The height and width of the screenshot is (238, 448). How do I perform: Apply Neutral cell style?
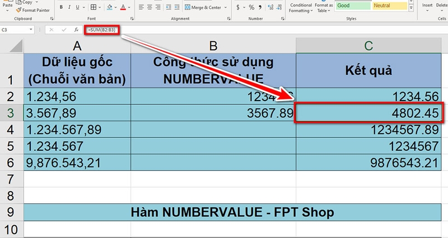pos(390,6)
